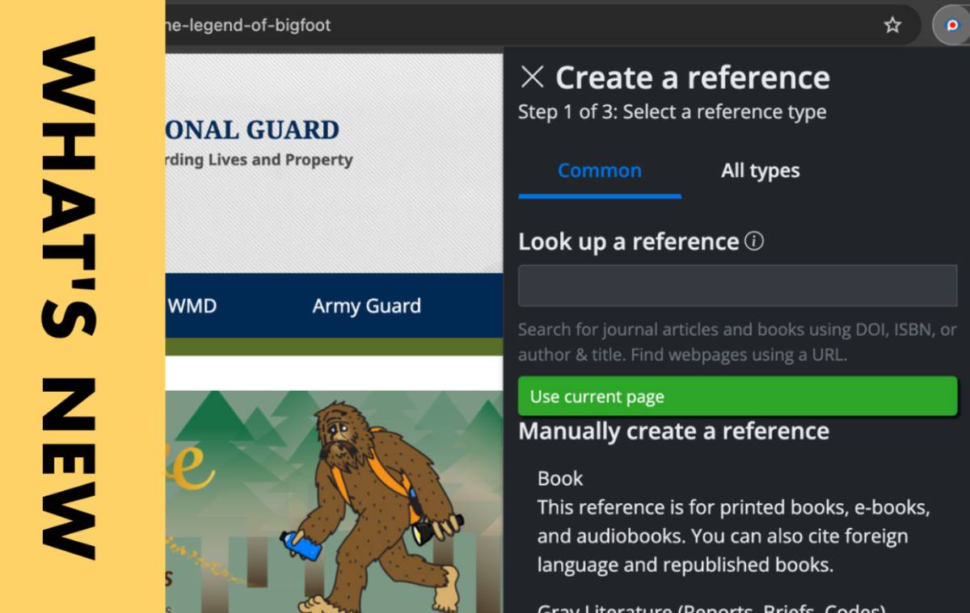Select Gray Literature reference type

[x=711, y=608]
